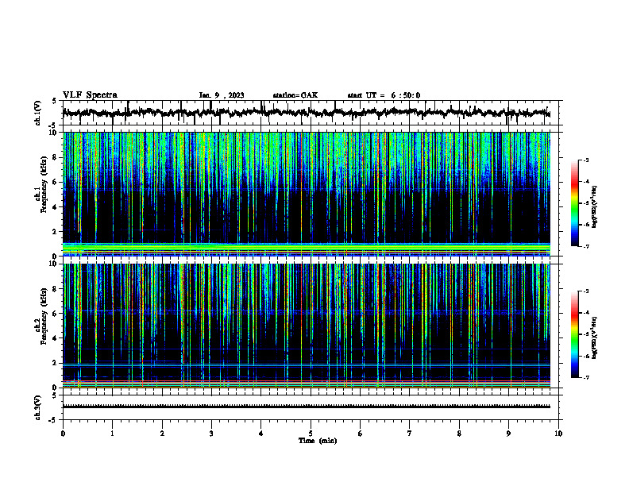This screenshot has width=629, height=486.
Task: Click the ch.1 upper color scale bar
Action: 574,203
